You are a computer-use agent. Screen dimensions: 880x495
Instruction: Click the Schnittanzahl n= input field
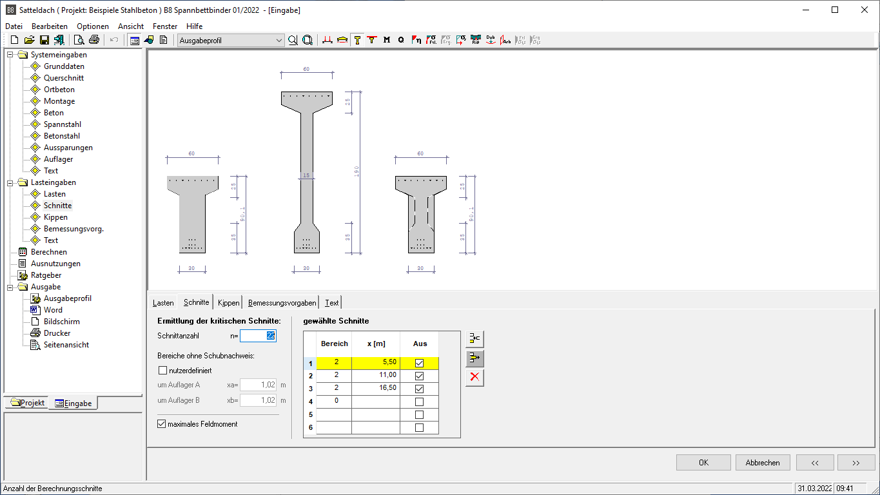click(258, 335)
